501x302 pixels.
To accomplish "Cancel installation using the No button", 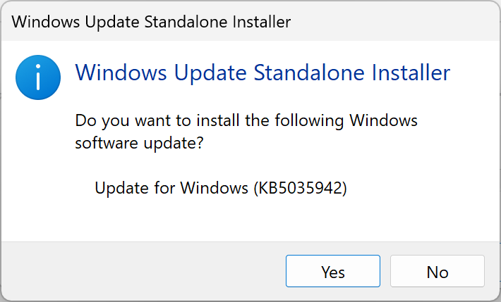I will pyautogui.click(x=437, y=272).
